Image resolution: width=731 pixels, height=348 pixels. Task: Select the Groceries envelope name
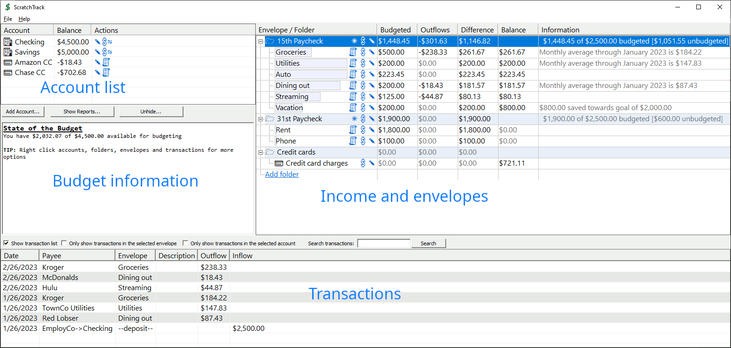[x=291, y=52]
